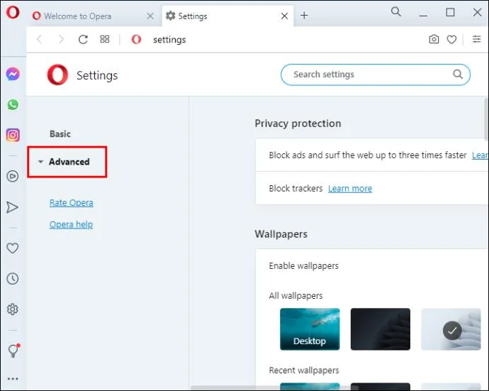This screenshot has height=391, width=489.
Task: Open the sidebar three-dots setup menu
Action: 13,379
